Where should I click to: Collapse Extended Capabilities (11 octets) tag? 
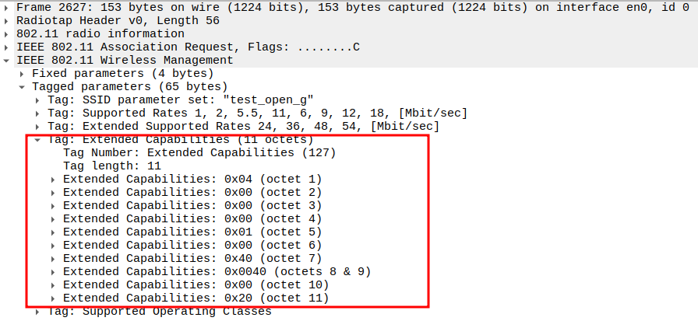click(x=38, y=140)
